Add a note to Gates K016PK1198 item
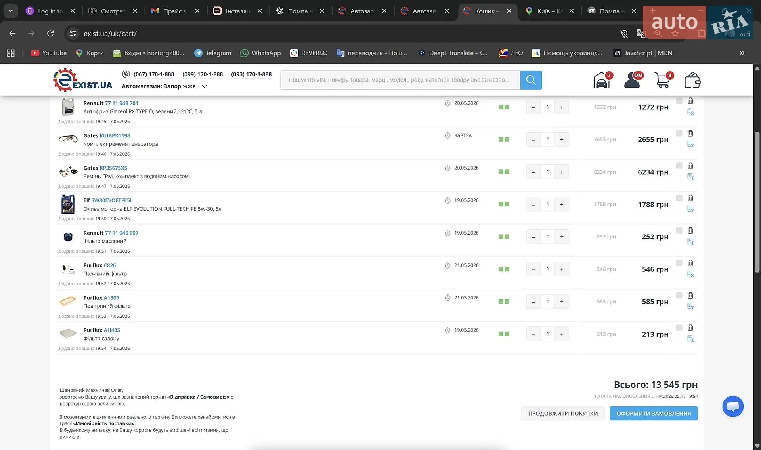Image resolution: width=761 pixels, height=450 pixels. coord(690,144)
